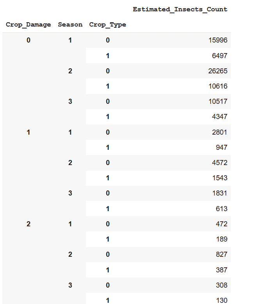Click the Season index header
275x304 pixels.
[x=70, y=25]
